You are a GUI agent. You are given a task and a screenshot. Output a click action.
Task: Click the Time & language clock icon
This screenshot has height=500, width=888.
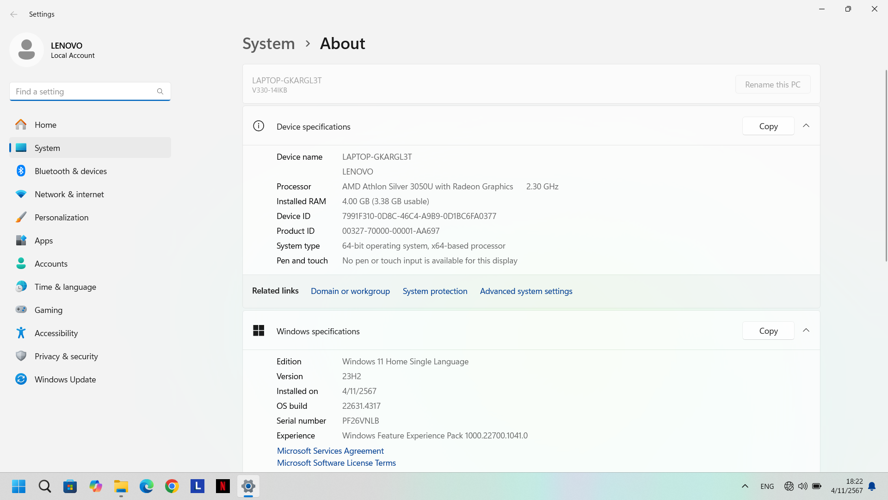tap(21, 287)
